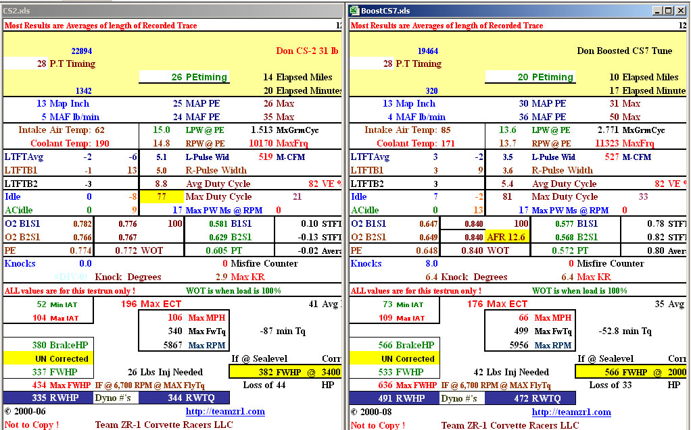Click Don CS-2 31 lb title cell
The width and height of the screenshot is (691, 430).
[x=307, y=51]
